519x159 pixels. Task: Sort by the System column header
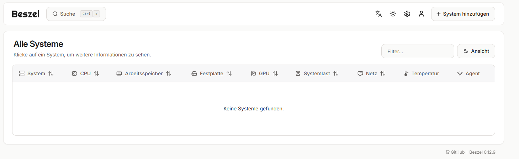pyautogui.click(x=36, y=73)
